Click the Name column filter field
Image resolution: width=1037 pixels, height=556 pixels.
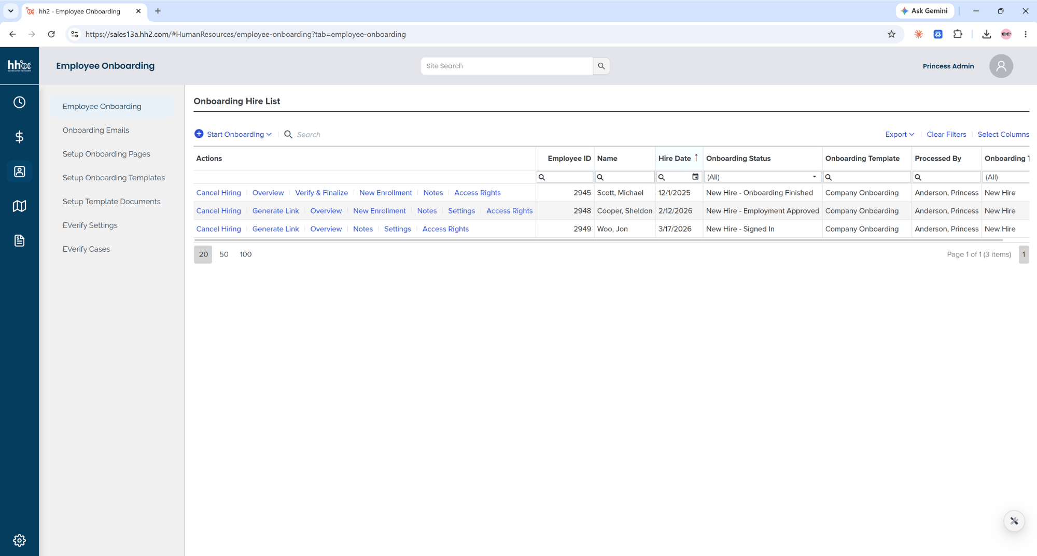[x=624, y=177]
